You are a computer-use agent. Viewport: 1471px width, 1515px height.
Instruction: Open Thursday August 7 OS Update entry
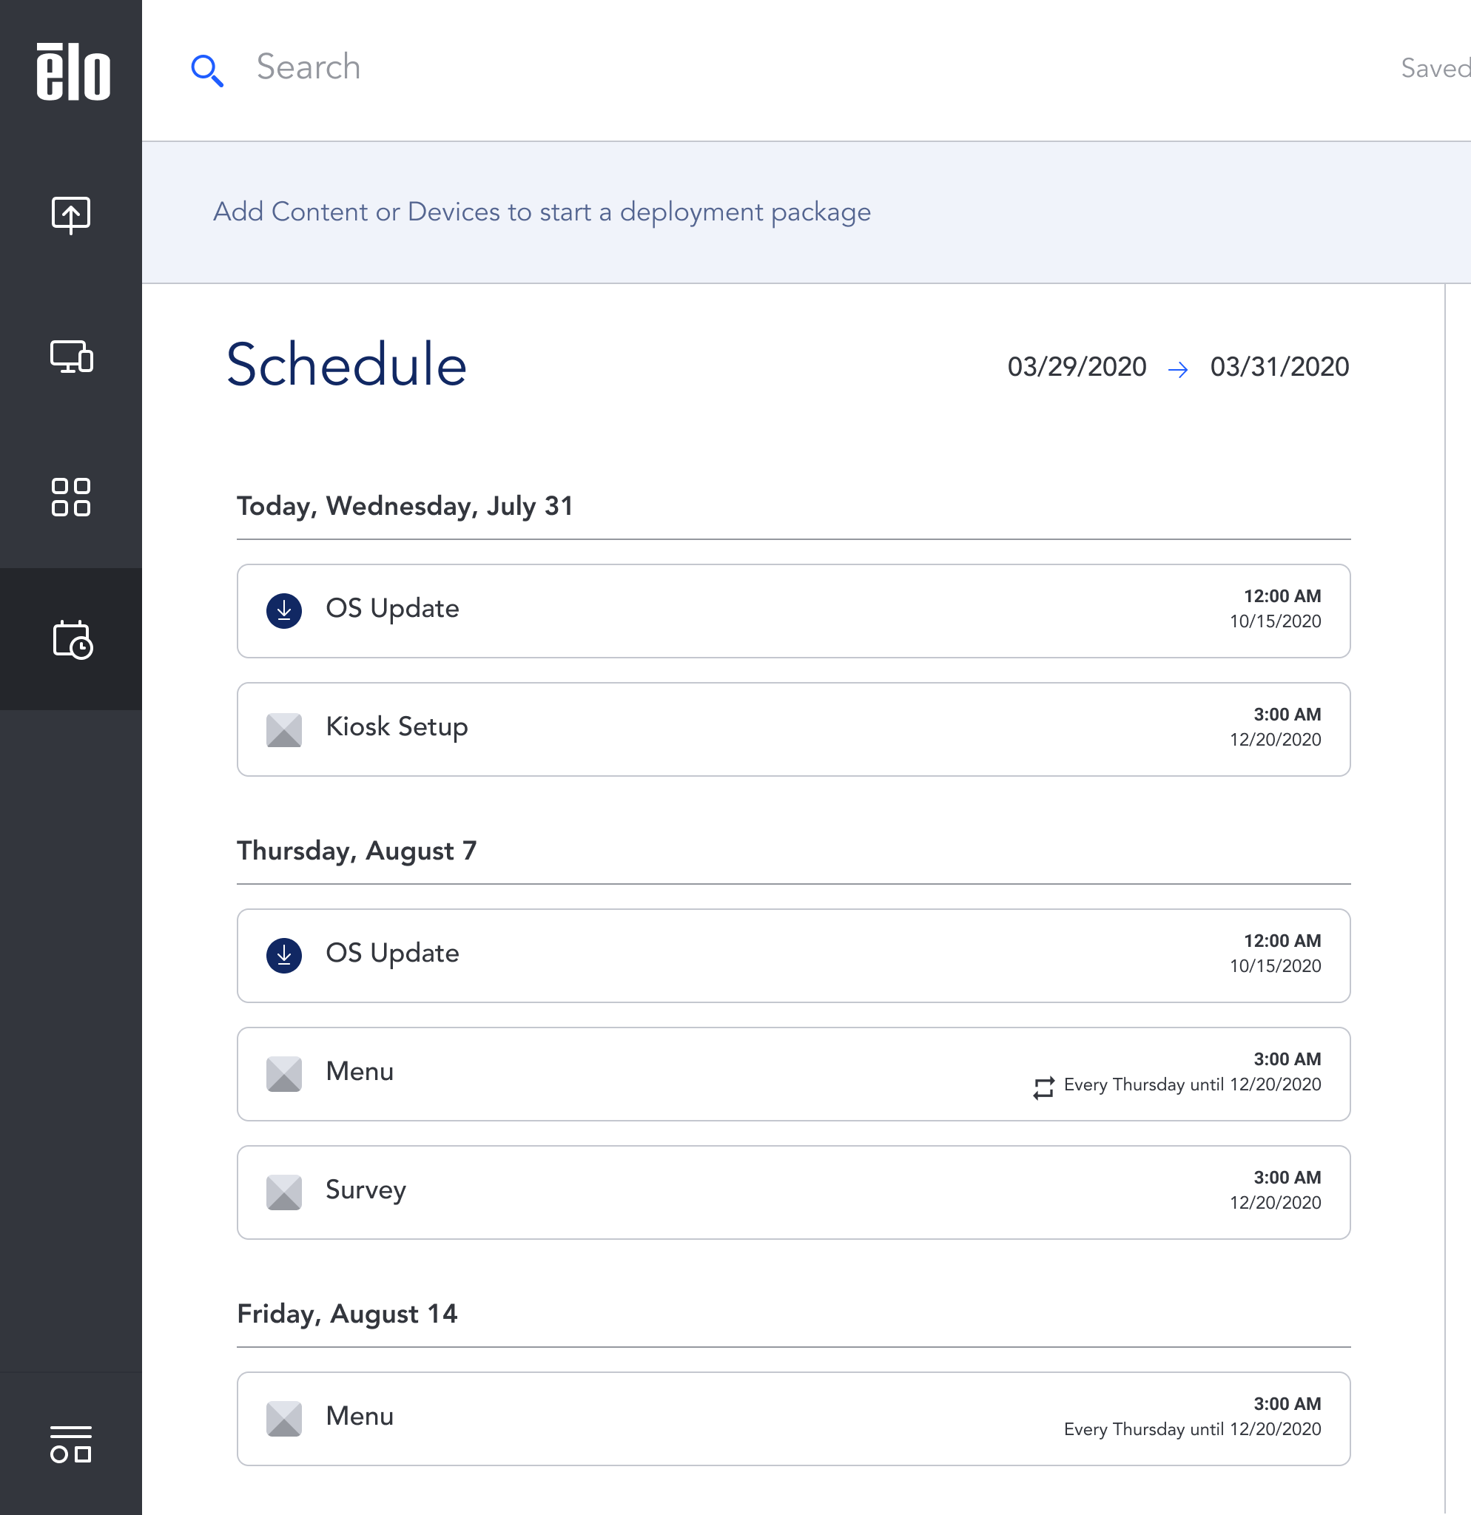click(x=793, y=955)
